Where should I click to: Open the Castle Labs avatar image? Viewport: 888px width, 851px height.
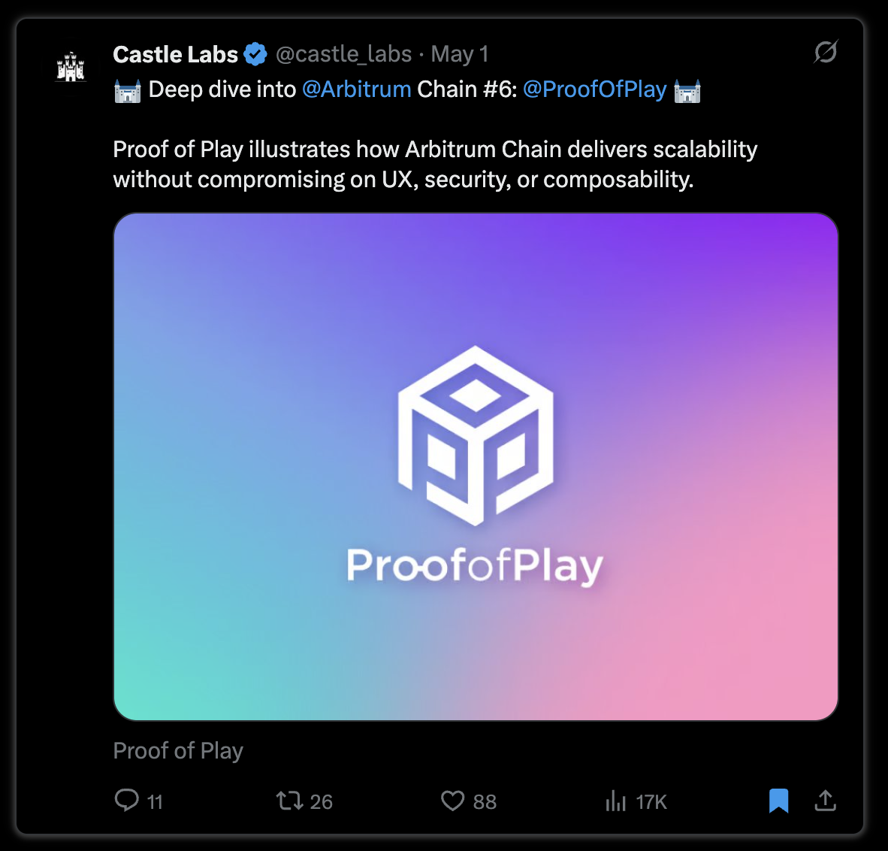pyautogui.click(x=71, y=67)
